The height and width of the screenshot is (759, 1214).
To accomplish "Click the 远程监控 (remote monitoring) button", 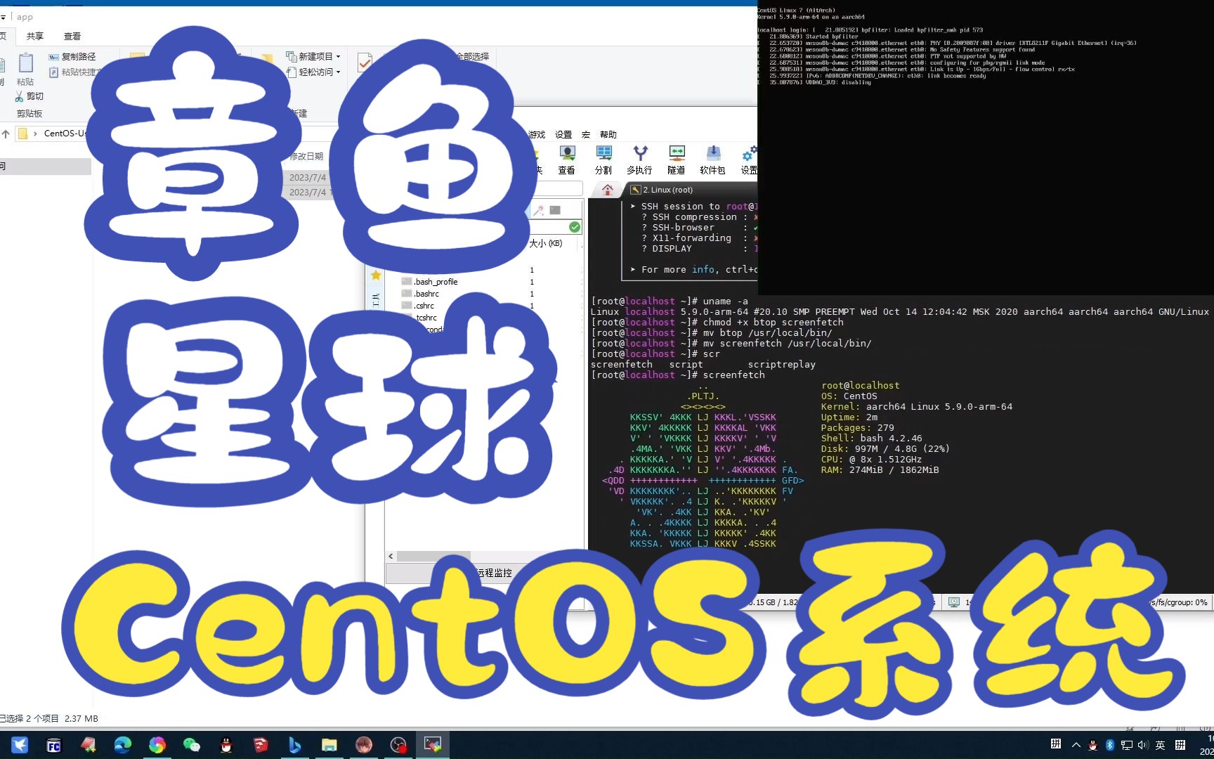I will coord(495,573).
